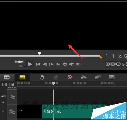127x120 pixels.
Task: Click the orange trim end marker
Action: pyautogui.click(x=101, y=57)
